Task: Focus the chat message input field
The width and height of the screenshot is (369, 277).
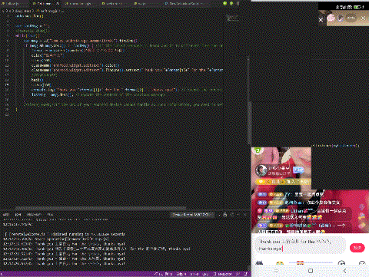Action: [x=300, y=245]
